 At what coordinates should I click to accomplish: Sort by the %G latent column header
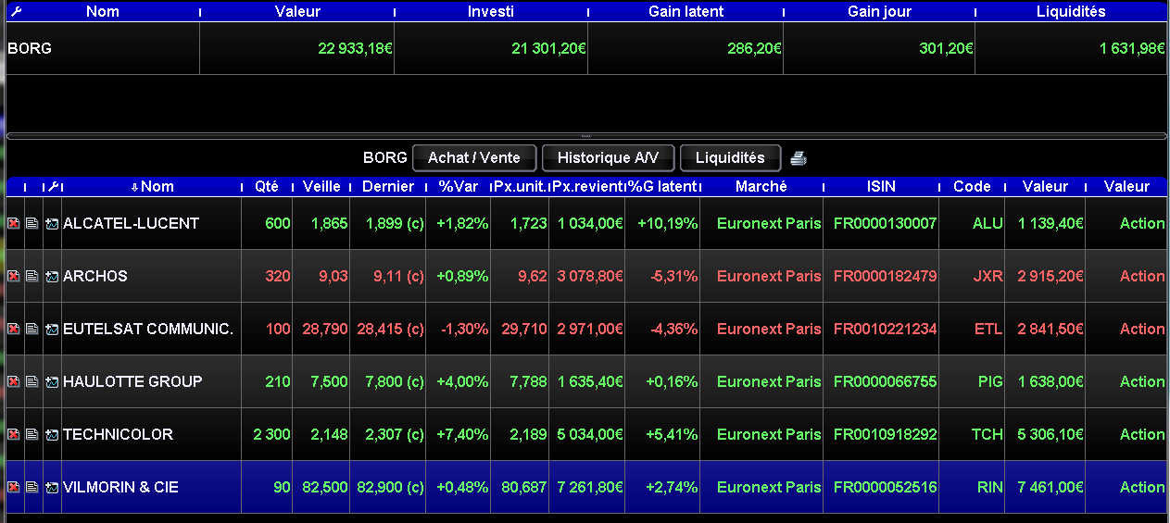pos(662,187)
